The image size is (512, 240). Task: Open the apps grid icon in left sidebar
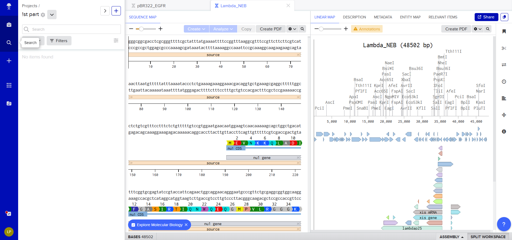(x=9, y=85)
